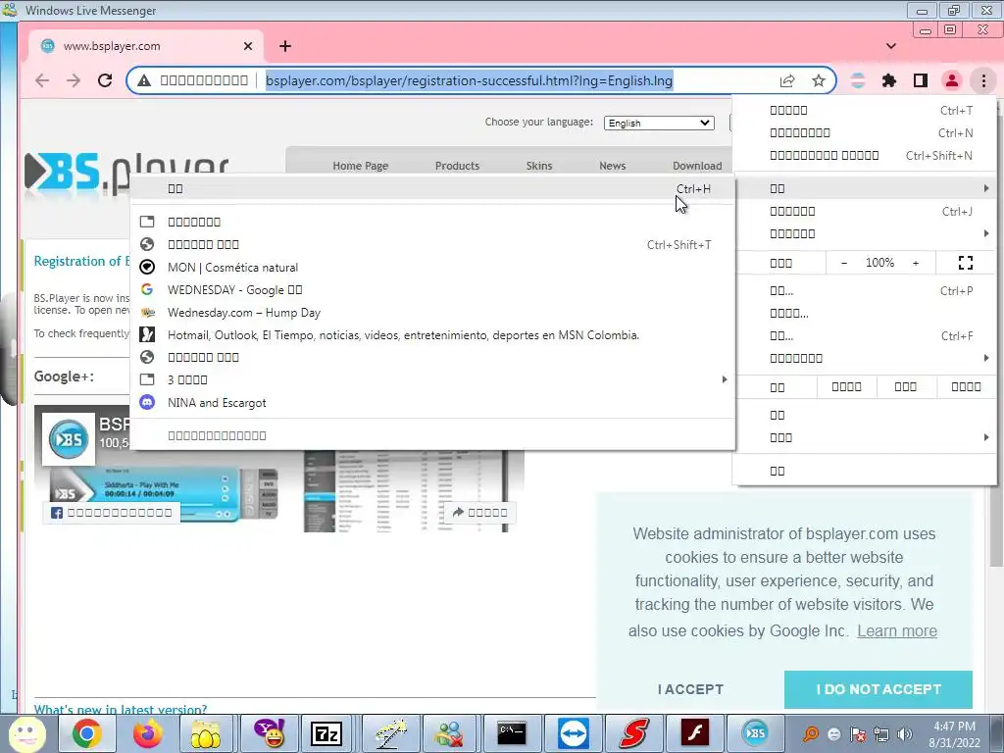Viewport: 1004px width, 753px height.
Task: Open the Learn more cookies link
Action: (897, 630)
